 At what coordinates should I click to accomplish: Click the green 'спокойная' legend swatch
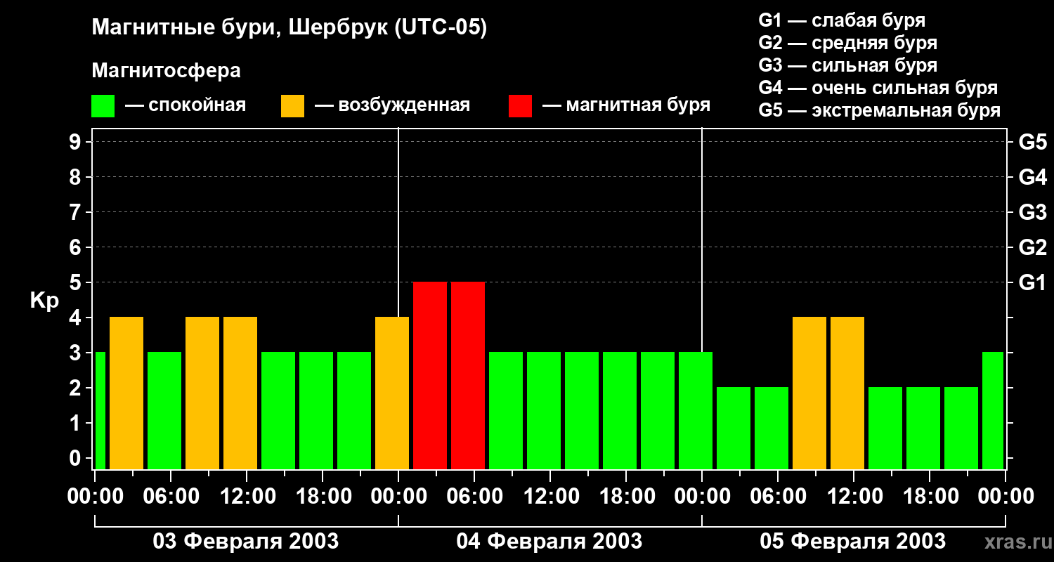point(103,105)
